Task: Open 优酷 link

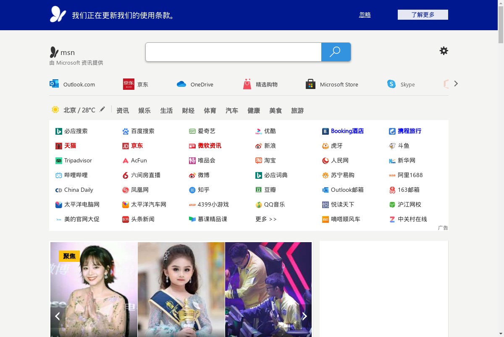Action: [265, 131]
